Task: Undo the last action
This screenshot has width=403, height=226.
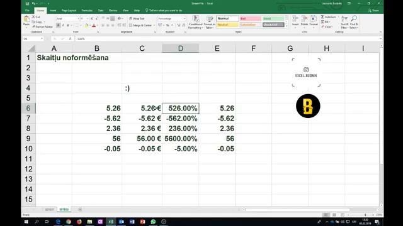Action: pyautogui.click(x=33, y=4)
